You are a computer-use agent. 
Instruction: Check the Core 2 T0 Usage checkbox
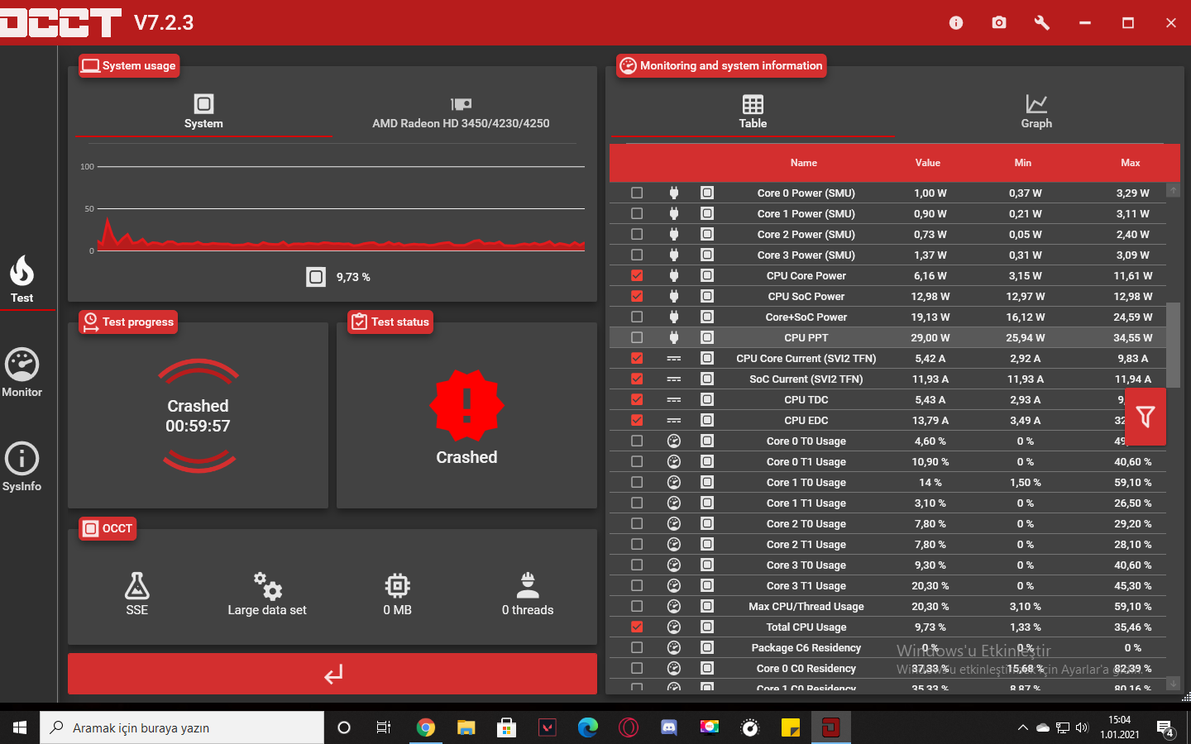pos(637,523)
